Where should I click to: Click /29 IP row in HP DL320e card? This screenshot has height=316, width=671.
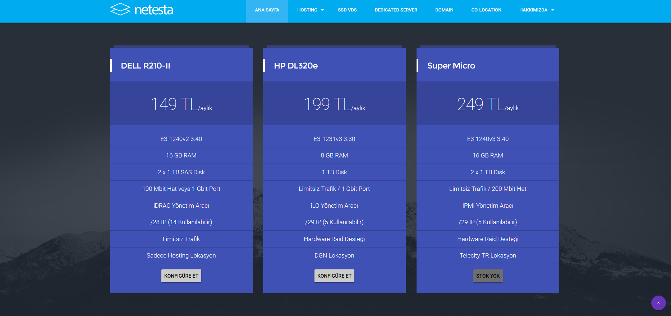tap(334, 222)
